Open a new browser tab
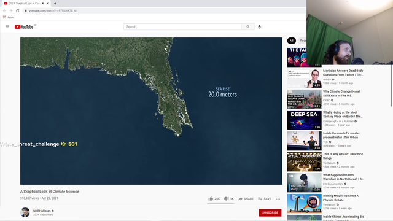Screen dimensions: 393x221 click(x=55, y=4)
